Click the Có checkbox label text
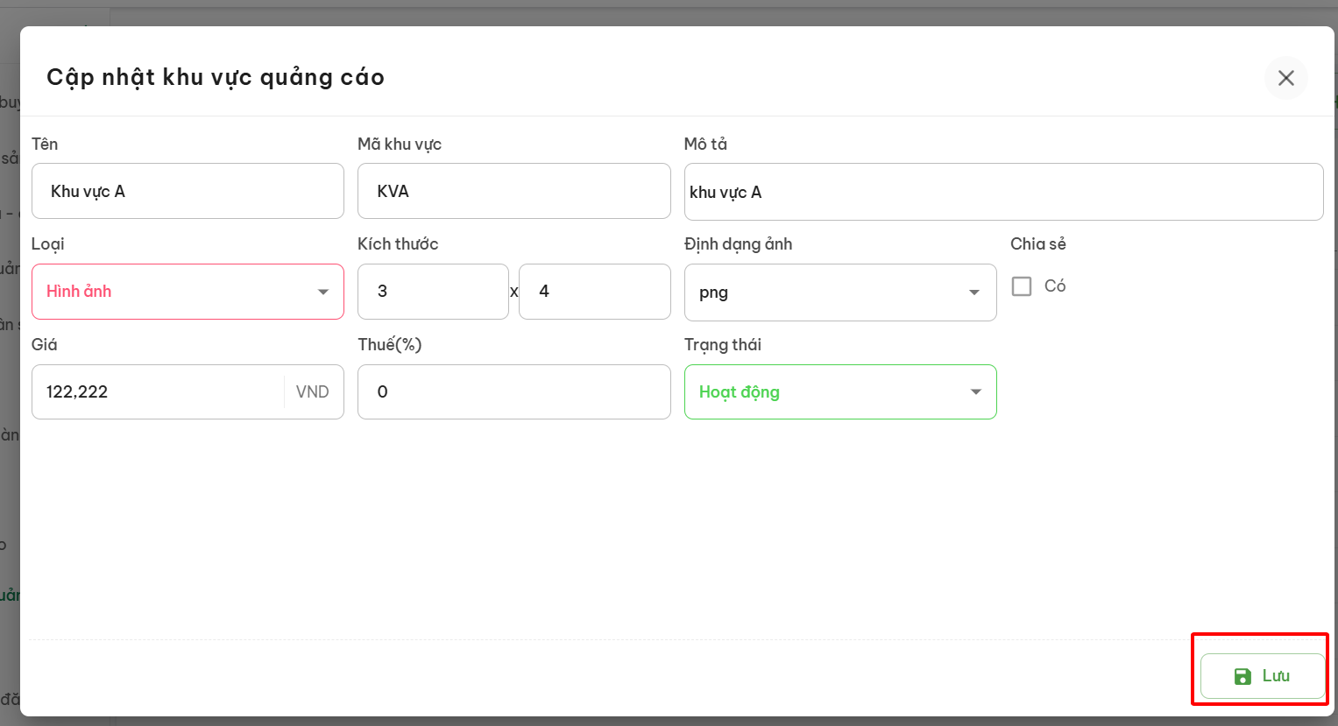The width and height of the screenshot is (1338, 726). (1055, 285)
